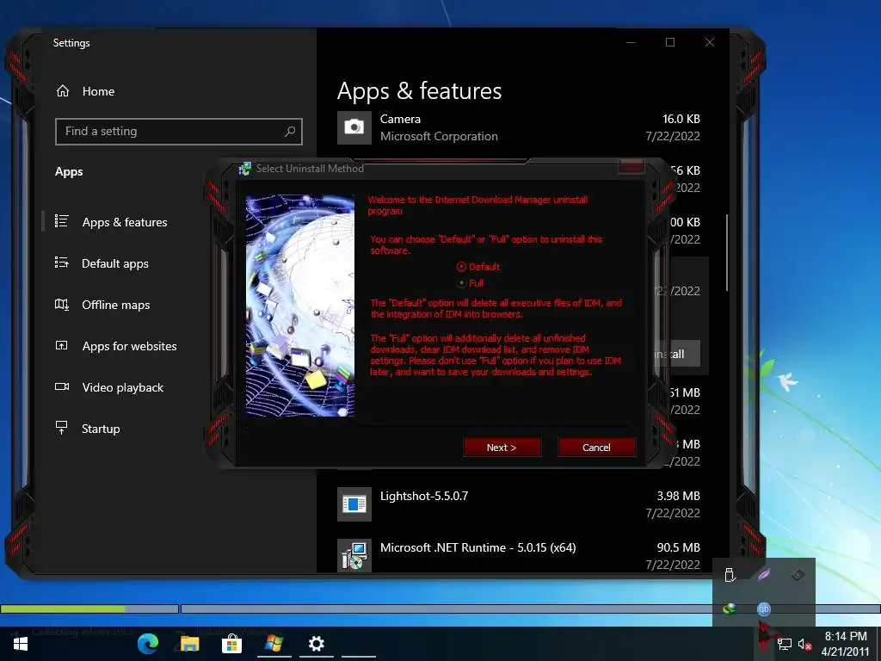Click the network status tray icon

784,644
